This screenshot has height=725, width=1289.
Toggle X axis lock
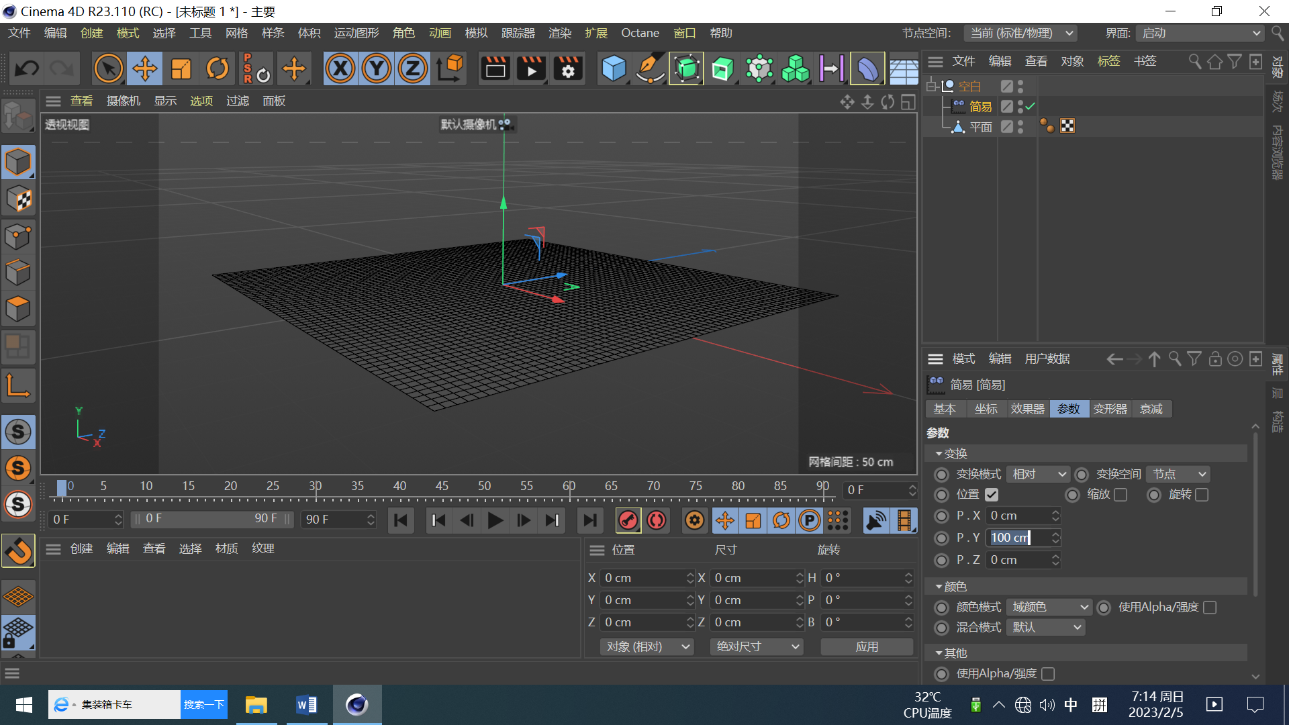pyautogui.click(x=340, y=68)
